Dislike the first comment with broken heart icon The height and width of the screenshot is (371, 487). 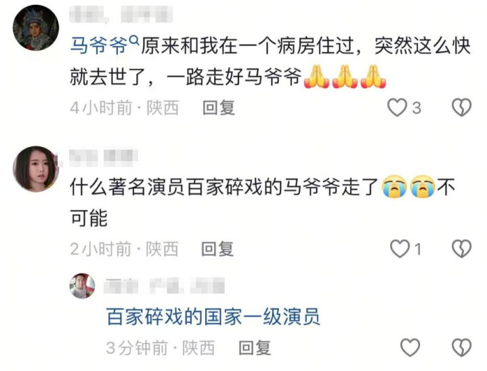pos(461,108)
